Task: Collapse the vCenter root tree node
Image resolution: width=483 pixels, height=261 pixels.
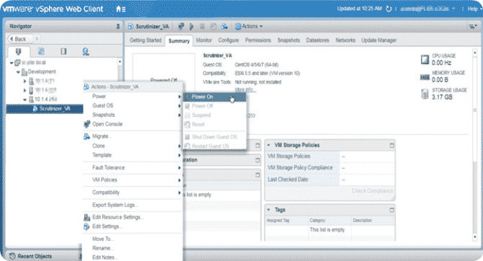Action: point(12,63)
